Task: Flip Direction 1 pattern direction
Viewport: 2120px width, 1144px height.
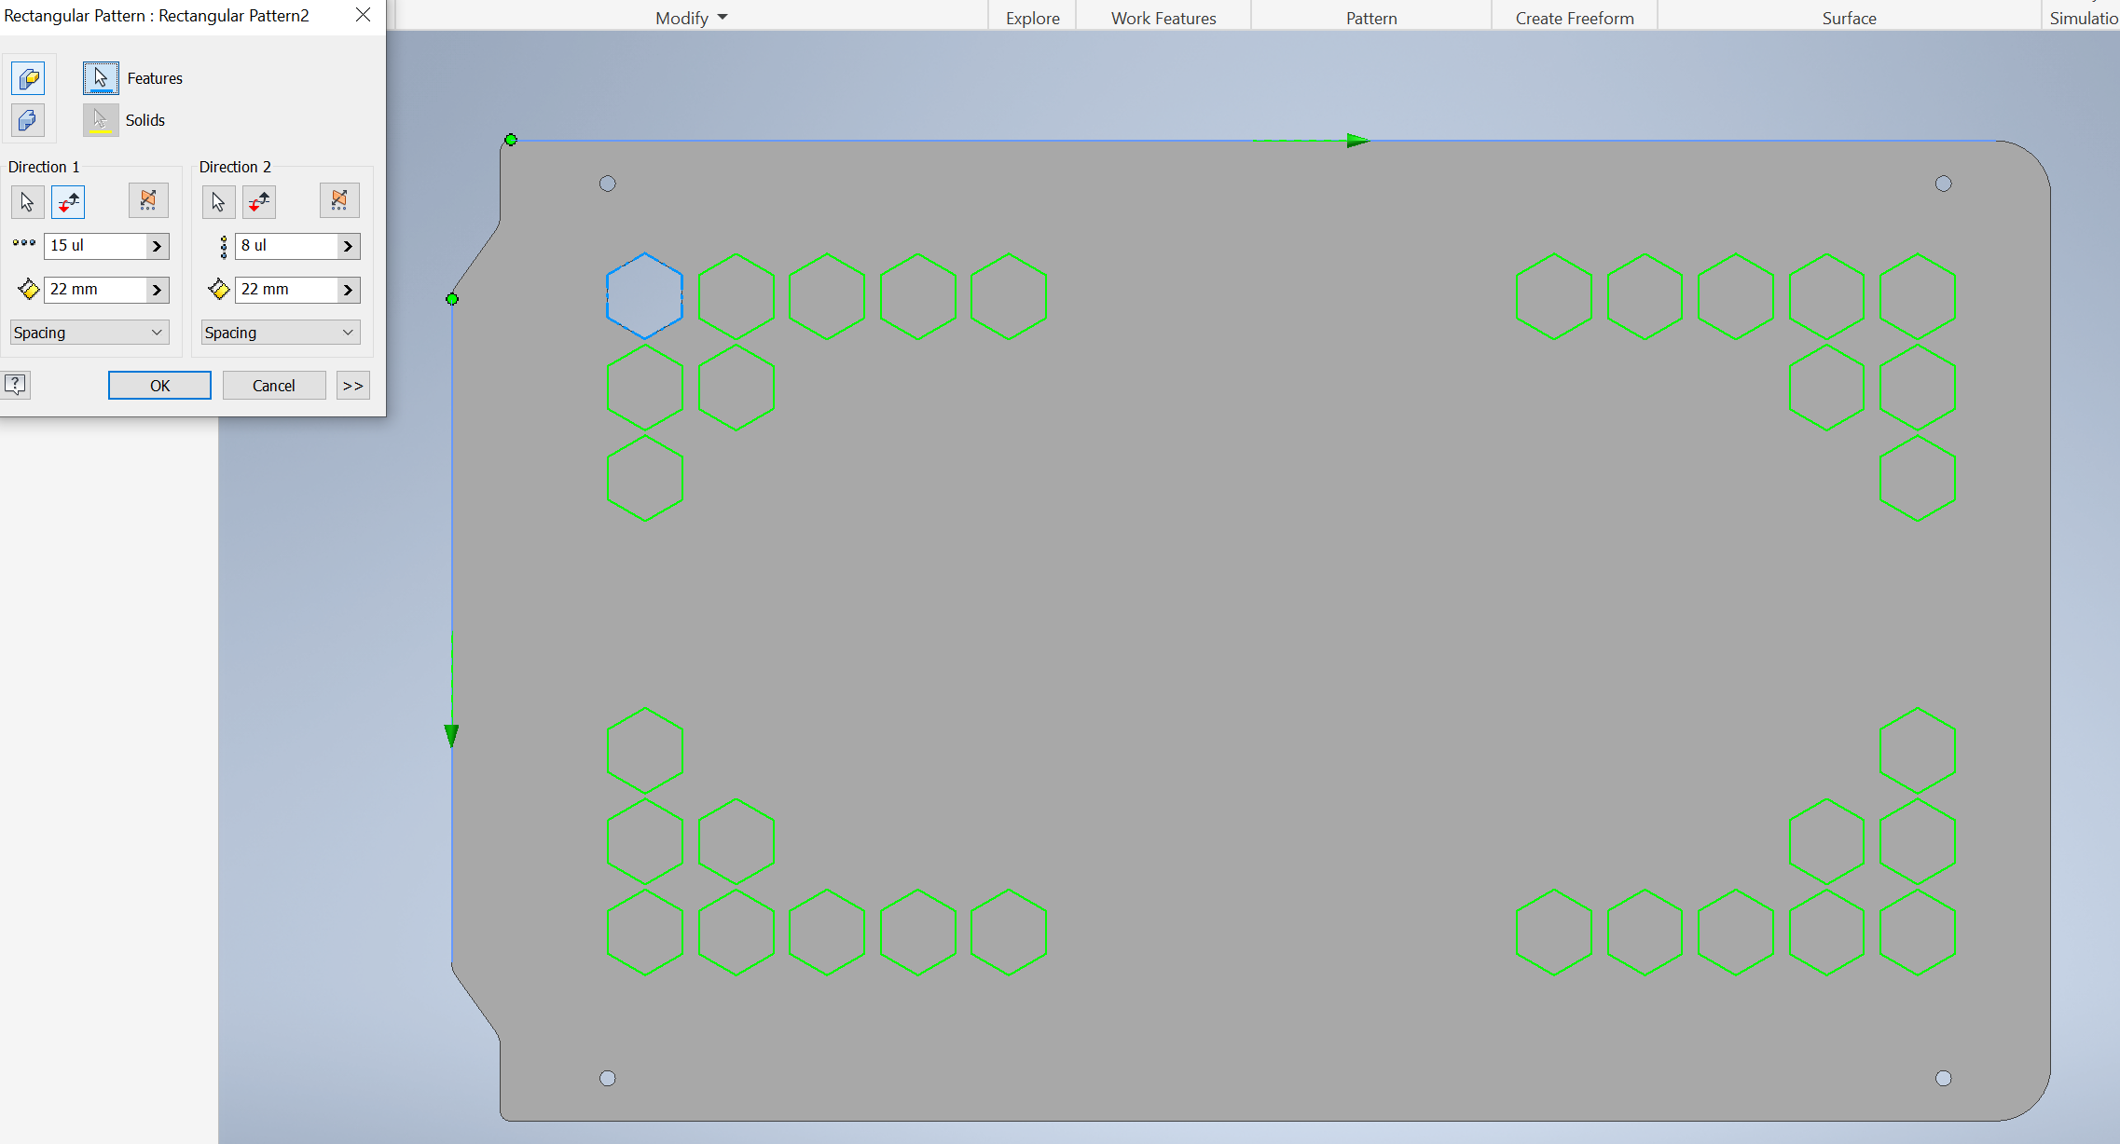Action: tap(68, 202)
